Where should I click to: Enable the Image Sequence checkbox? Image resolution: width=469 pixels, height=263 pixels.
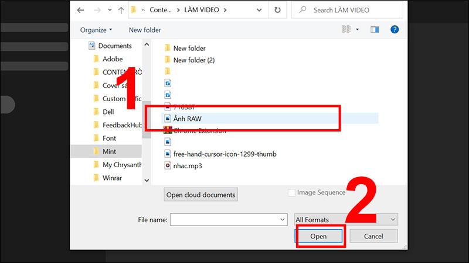coord(291,193)
